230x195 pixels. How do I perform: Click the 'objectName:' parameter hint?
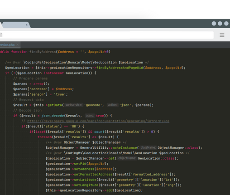coord(127,158)
